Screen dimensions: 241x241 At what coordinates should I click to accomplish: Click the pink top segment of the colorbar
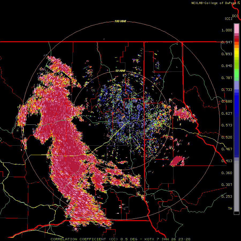point(236,28)
